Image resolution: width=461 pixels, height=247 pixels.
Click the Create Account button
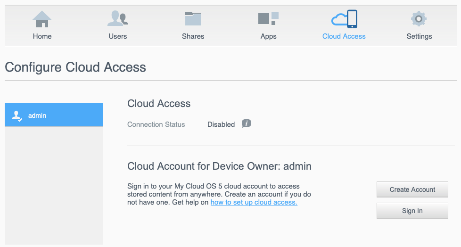click(x=412, y=189)
